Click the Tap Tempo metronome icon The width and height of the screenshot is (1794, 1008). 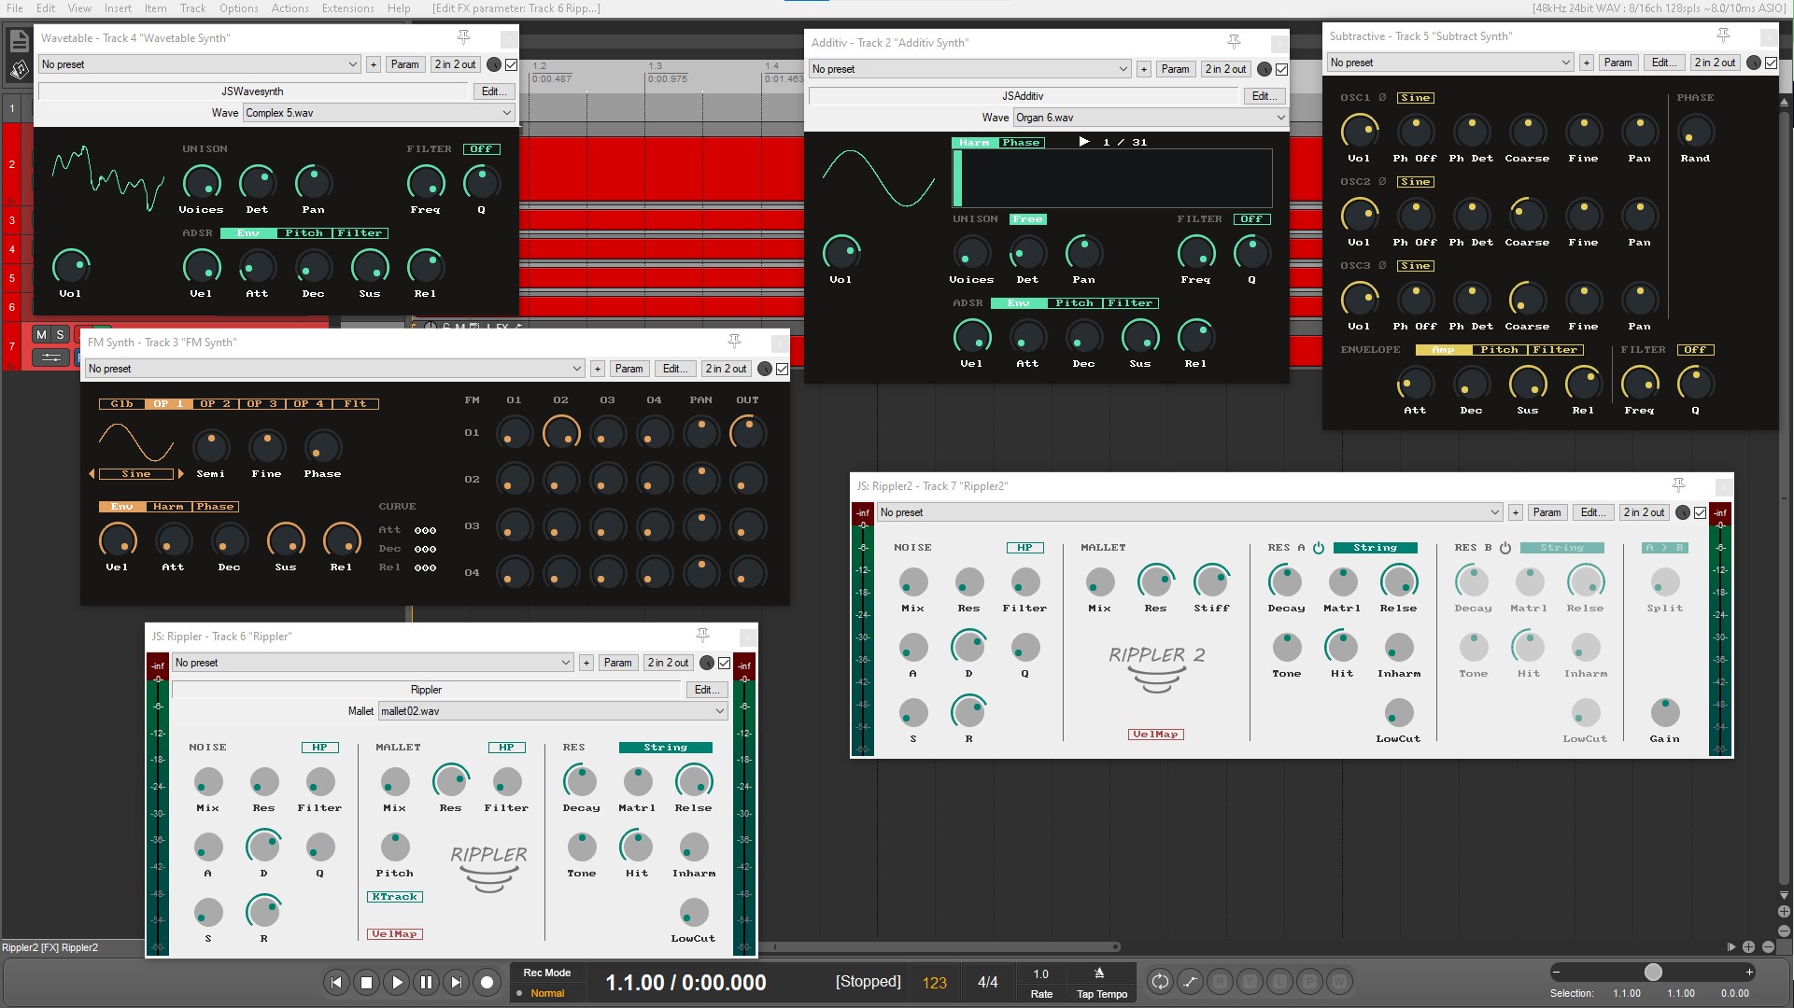point(1099,973)
